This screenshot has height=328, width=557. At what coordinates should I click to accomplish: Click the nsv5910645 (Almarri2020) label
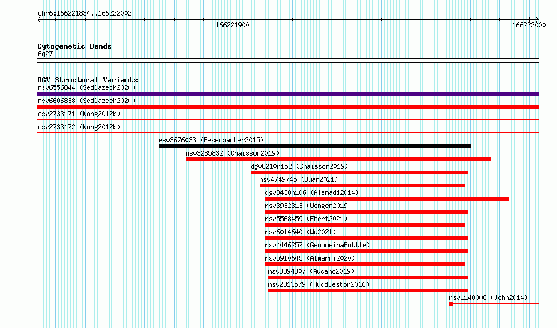coord(310,258)
